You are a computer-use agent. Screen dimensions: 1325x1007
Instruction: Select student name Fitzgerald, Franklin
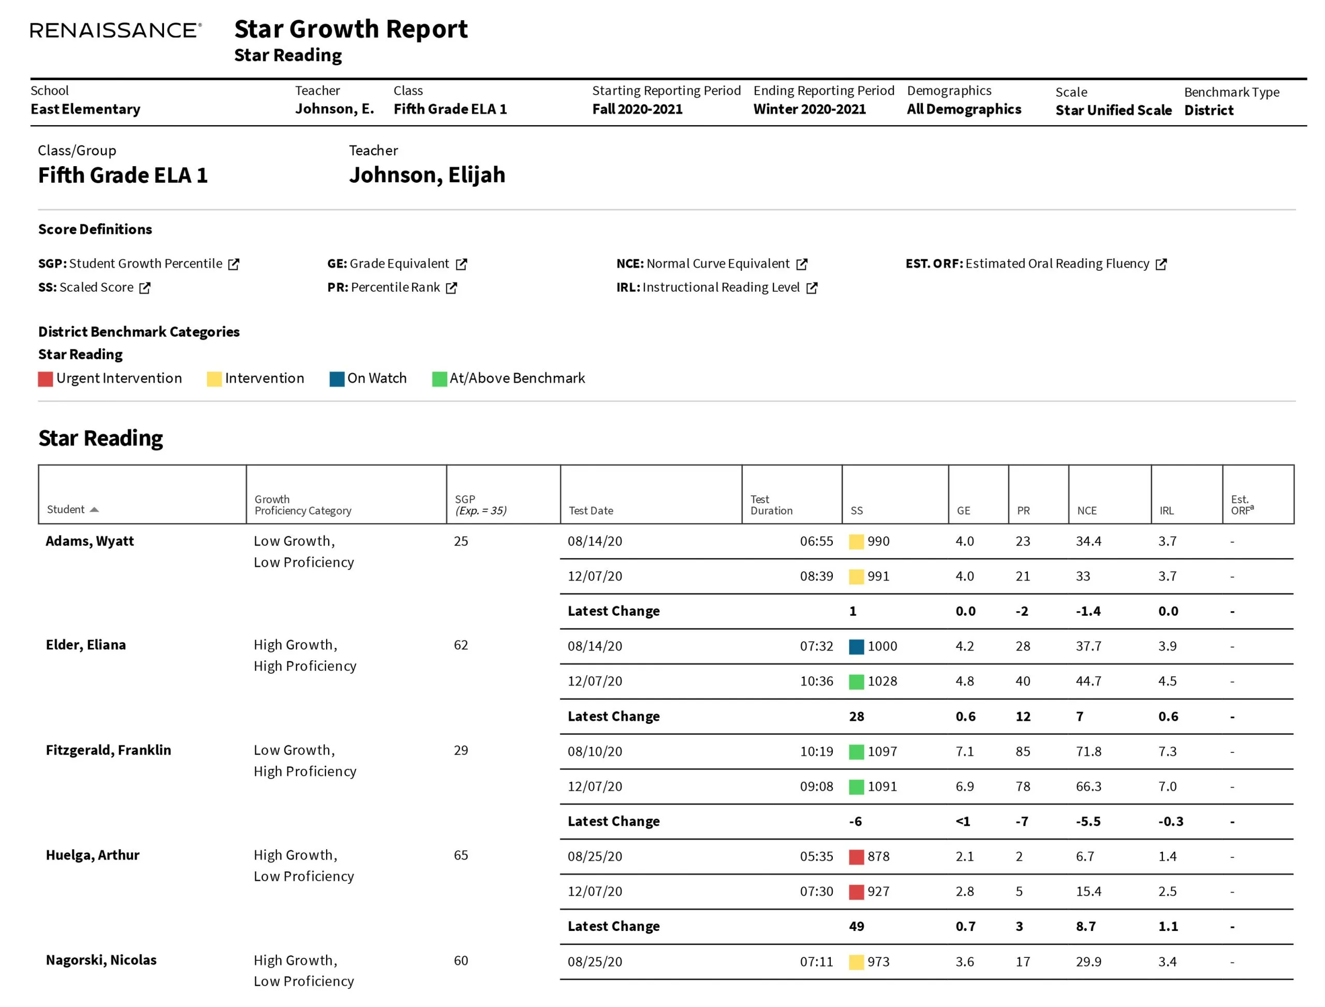tap(109, 750)
